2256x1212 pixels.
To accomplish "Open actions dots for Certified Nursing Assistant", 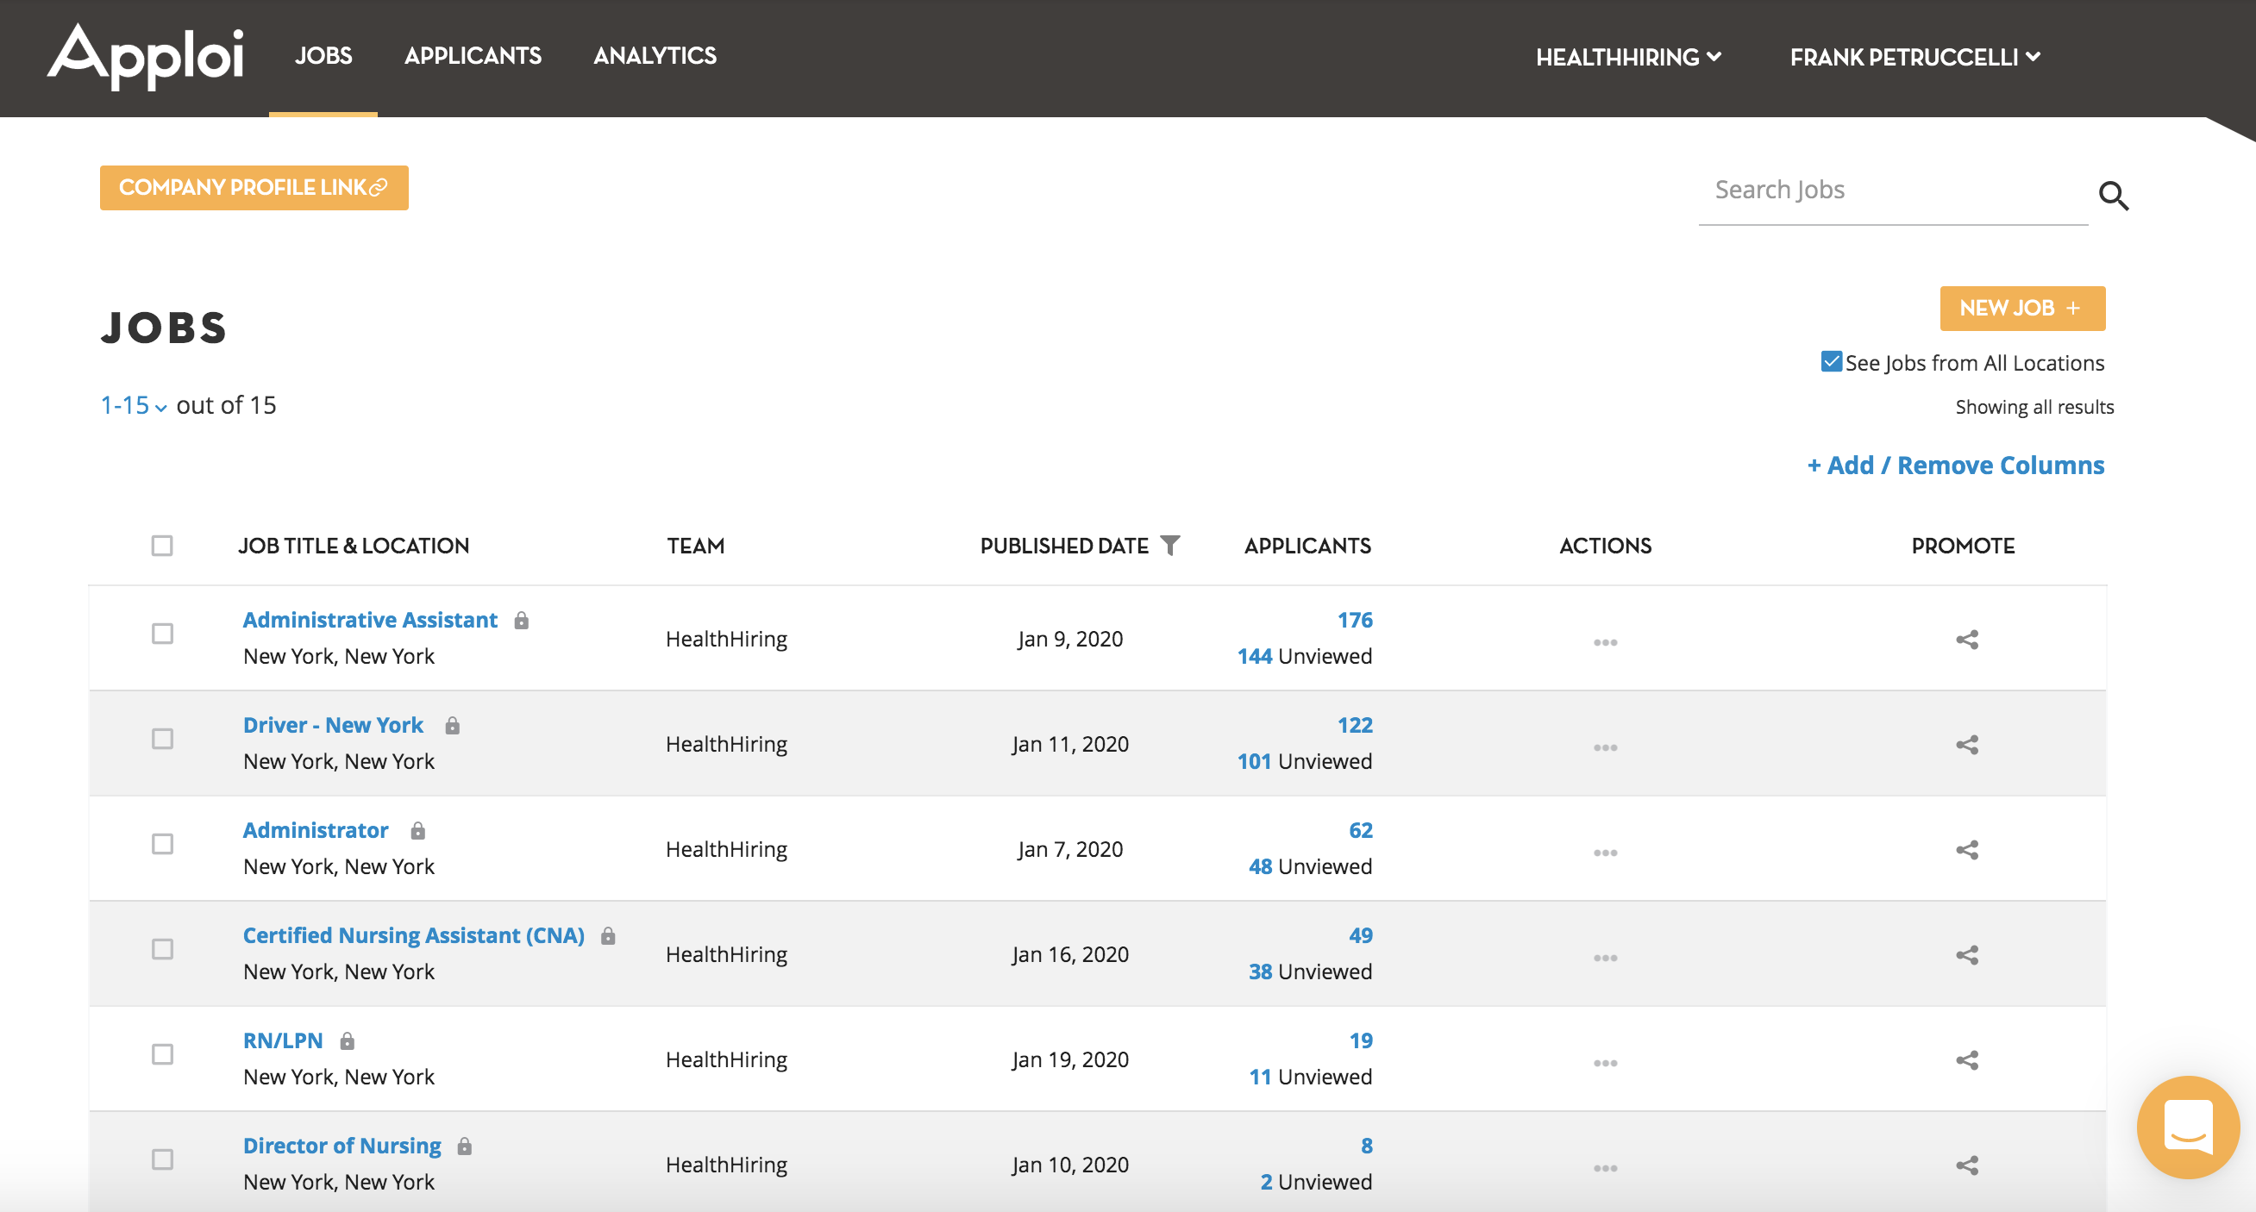I will [x=1604, y=958].
